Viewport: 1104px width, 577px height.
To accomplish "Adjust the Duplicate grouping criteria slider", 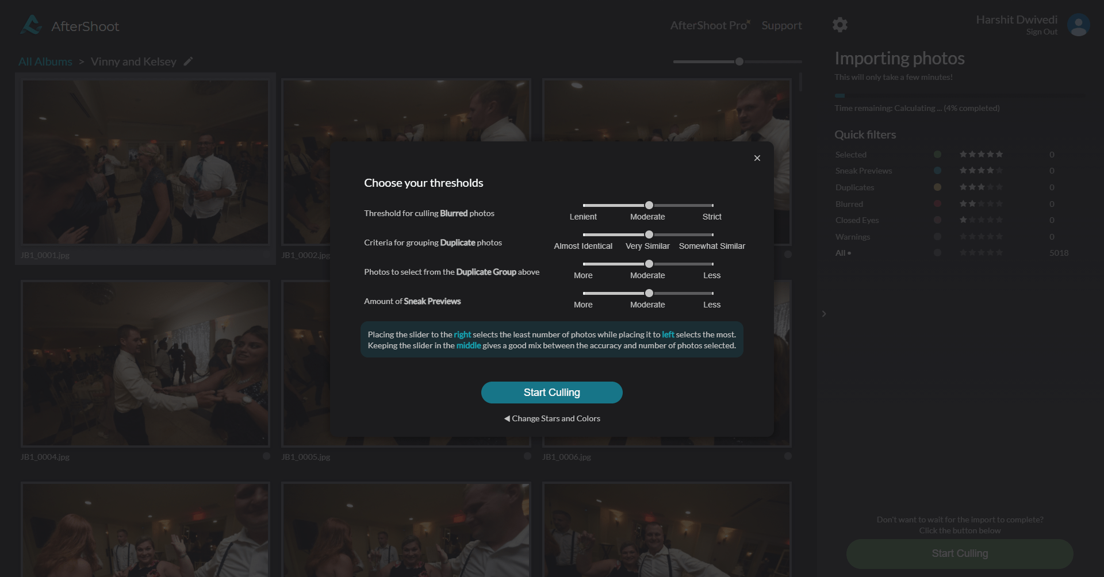I will 648,234.
